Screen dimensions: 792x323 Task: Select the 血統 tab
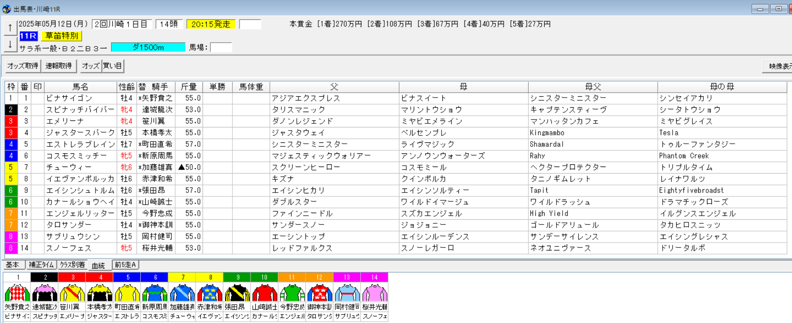pos(98,265)
